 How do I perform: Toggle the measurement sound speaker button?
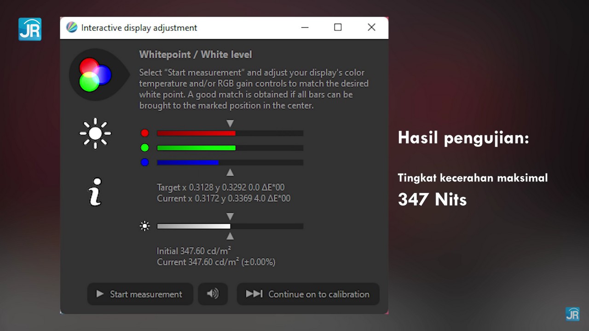(x=213, y=294)
